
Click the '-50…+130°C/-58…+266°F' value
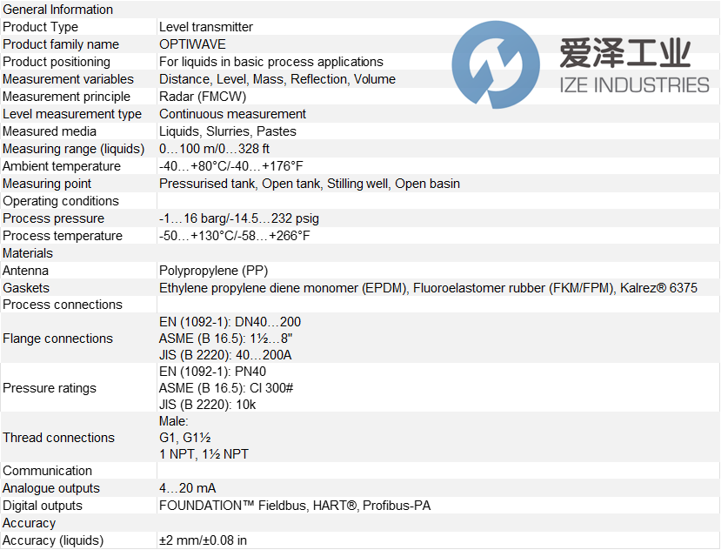coord(234,236)
